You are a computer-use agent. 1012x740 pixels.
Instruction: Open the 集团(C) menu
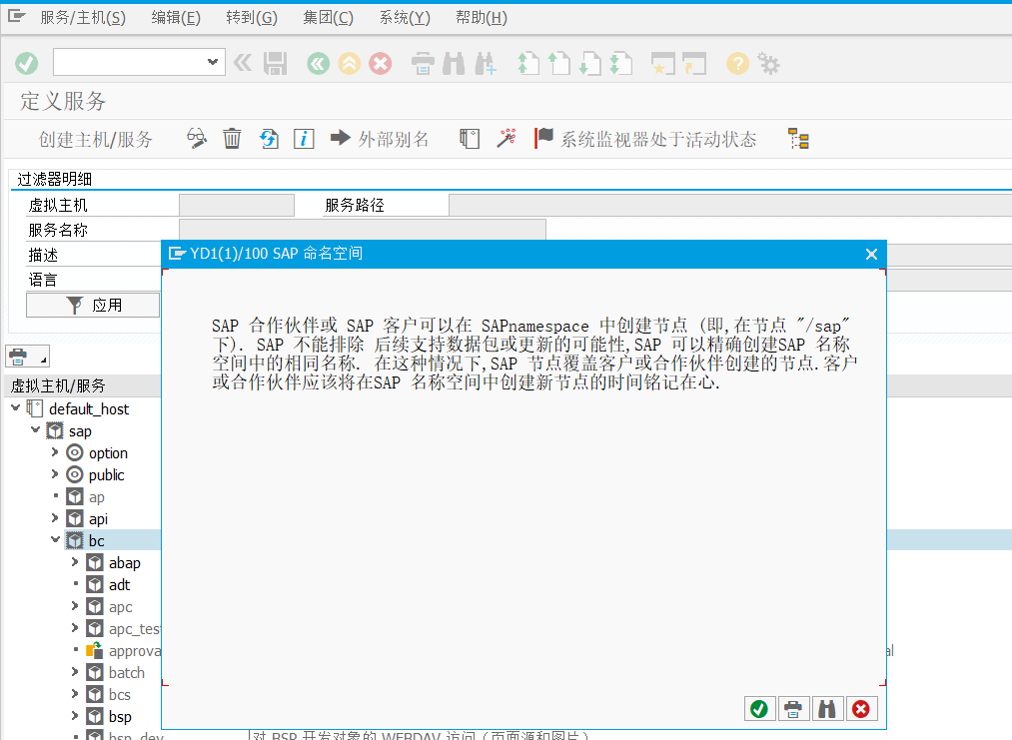[x=328, y=17]
